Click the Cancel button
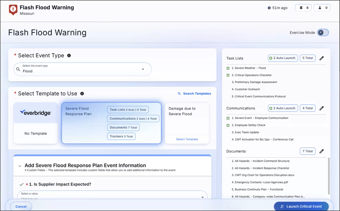Image resolution: width=340 pixels, height=211 pixels. click(21, 206)
